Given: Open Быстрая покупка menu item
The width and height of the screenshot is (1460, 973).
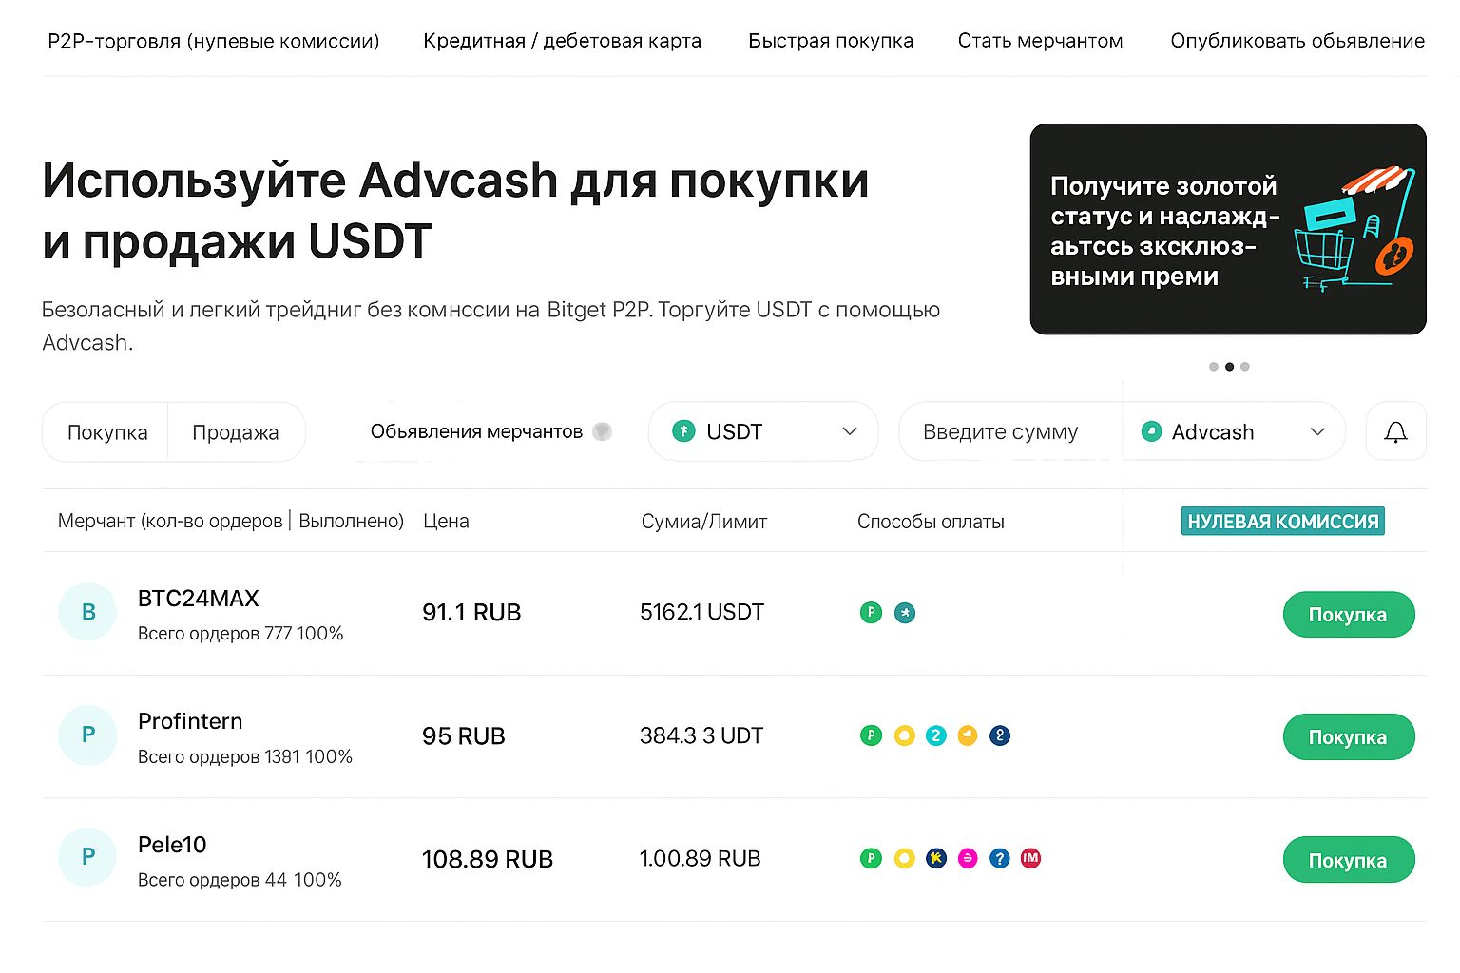Looking at the screenshot, I should click(x=830, y=41).
